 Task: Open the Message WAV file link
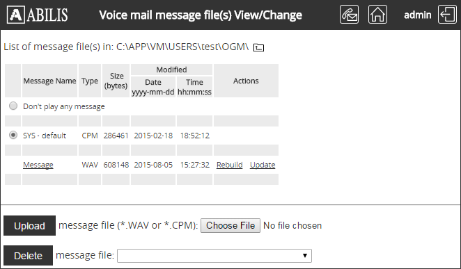(x=38, y=165)
